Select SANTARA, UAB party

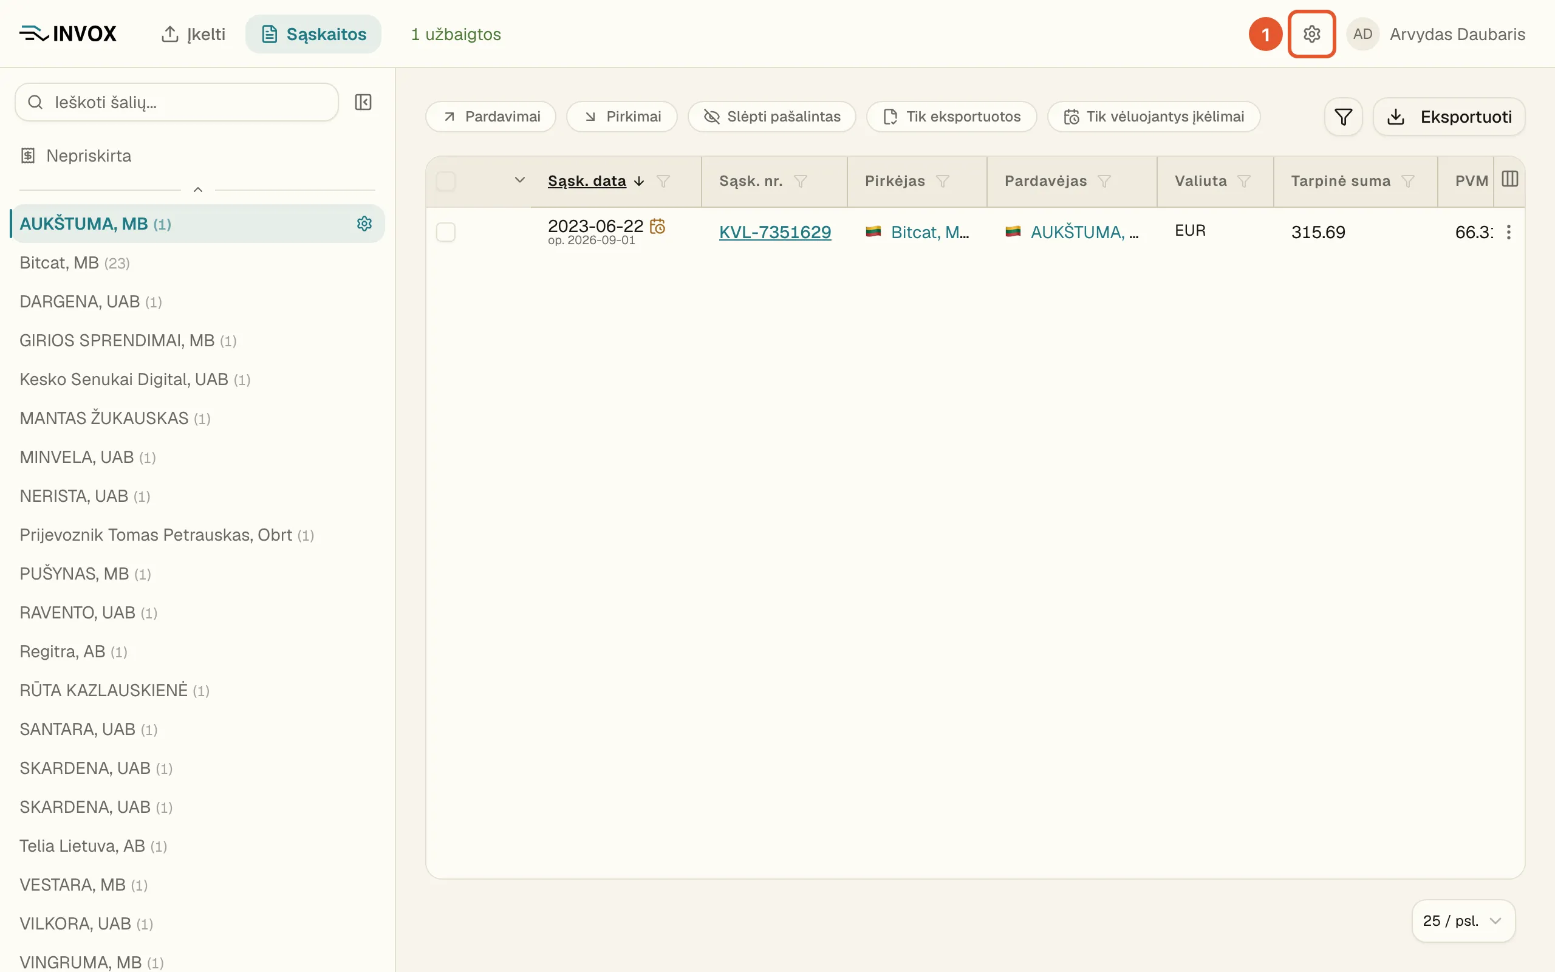point(197,730)
